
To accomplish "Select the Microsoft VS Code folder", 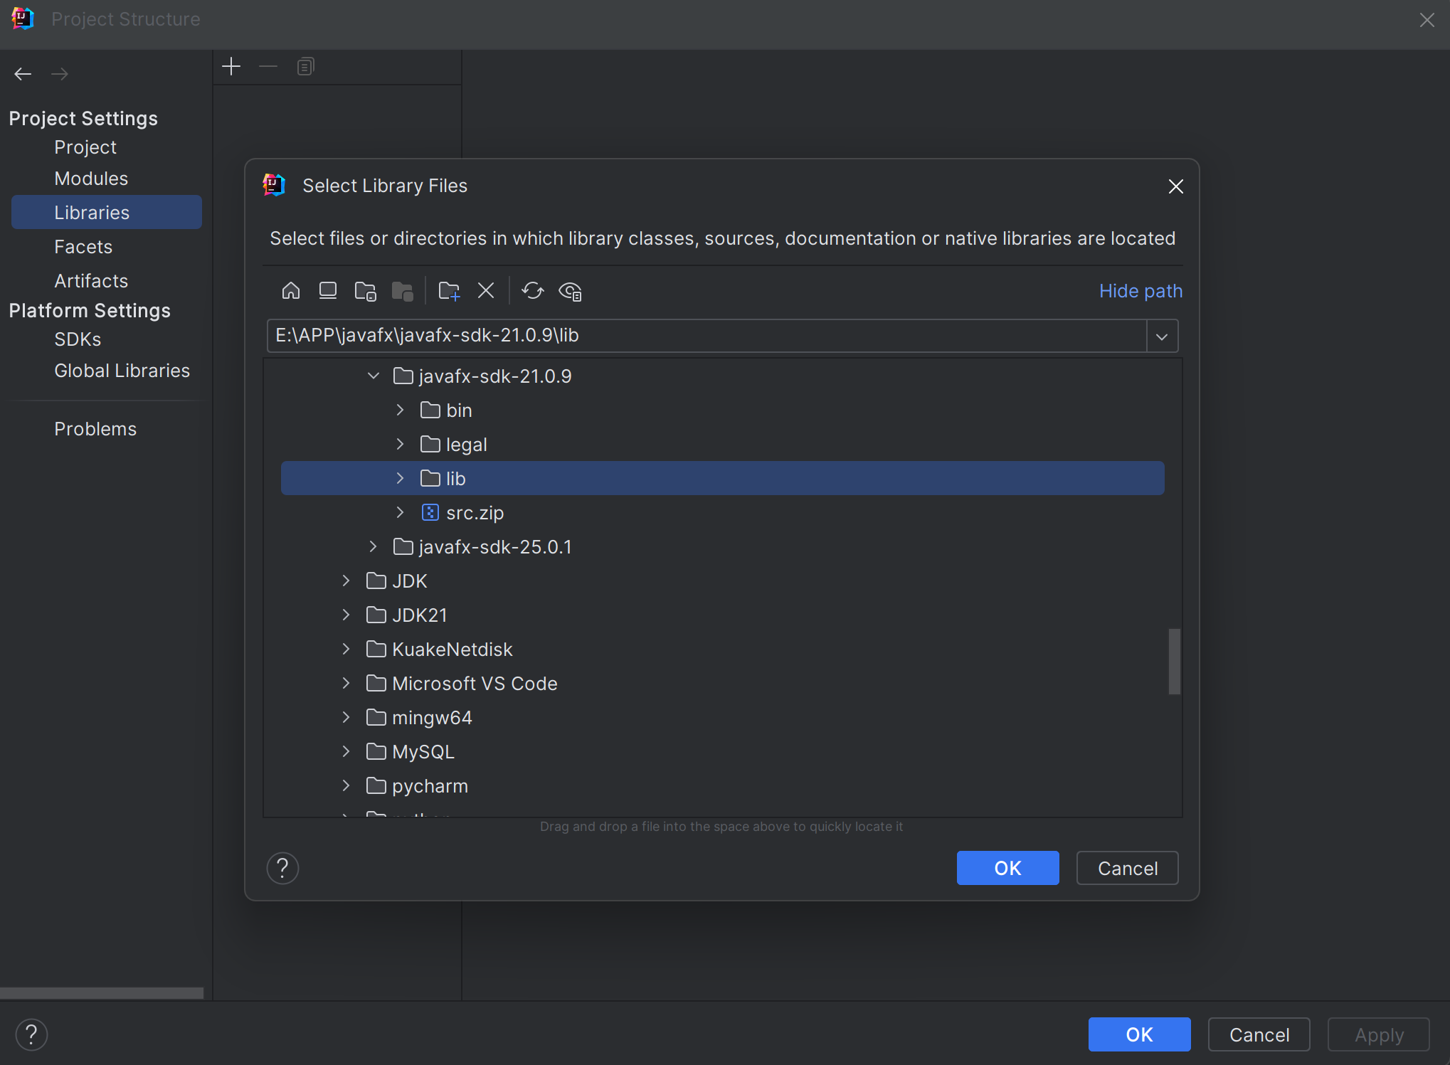I will coord(723,683).
